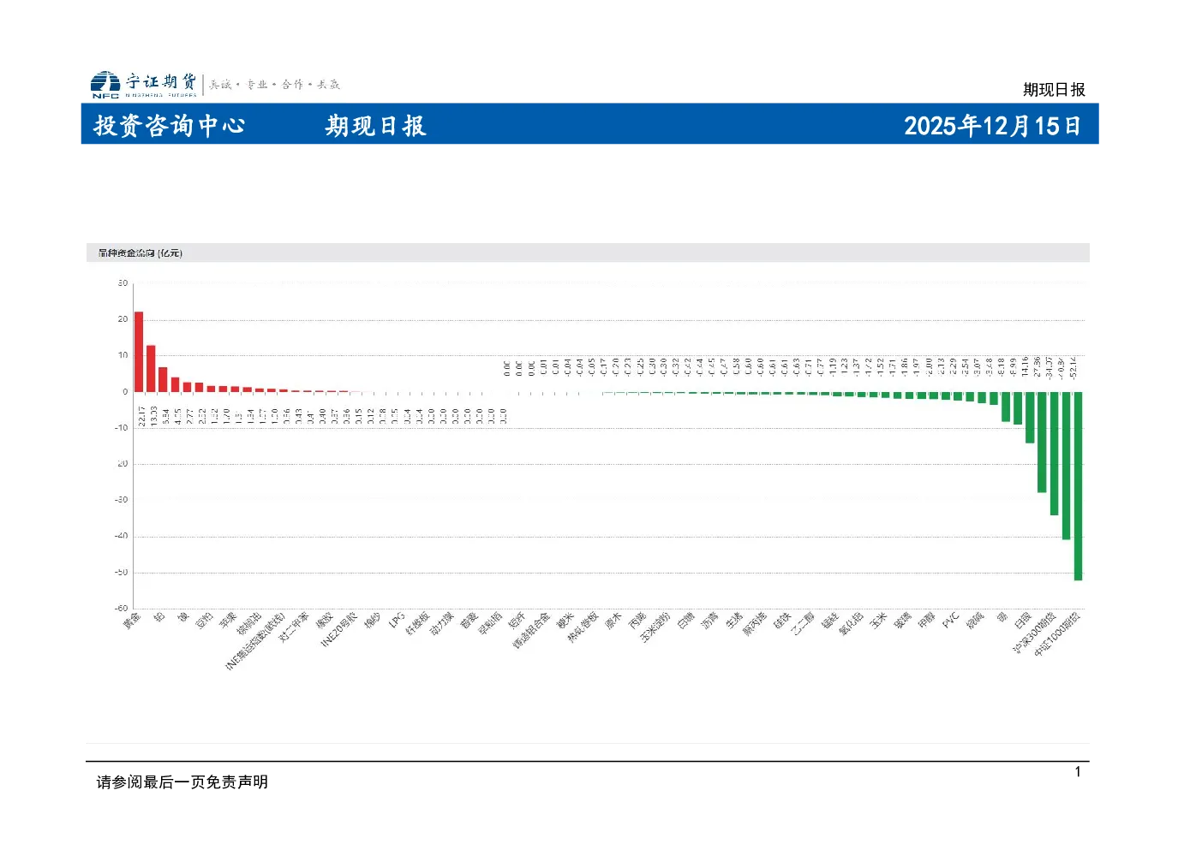Image resolution: width=1202 pixels, height=850 pixels.
Task: Click the x-axis label 硅铁
Action: click(x=780, y=621)
